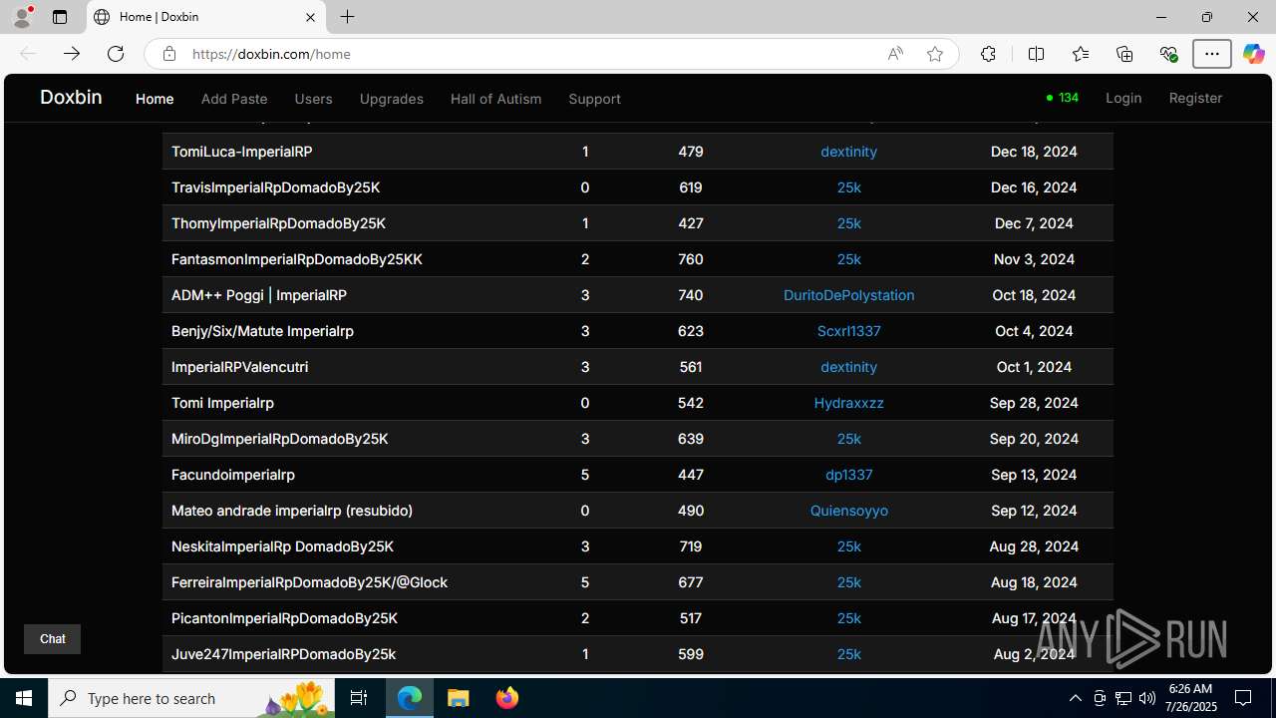Viewport: 1276px width, 718px height.
Task: Click the Register link
Action: coord(1195,98)
